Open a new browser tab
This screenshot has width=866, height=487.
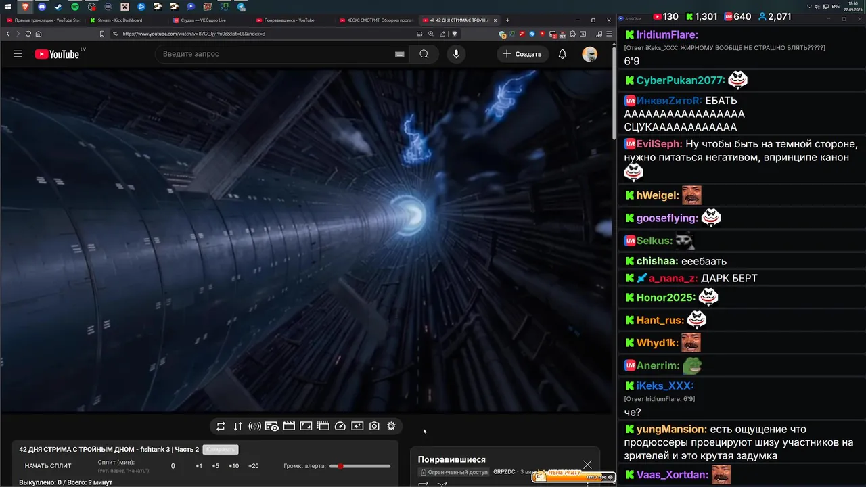click(508, 20)
